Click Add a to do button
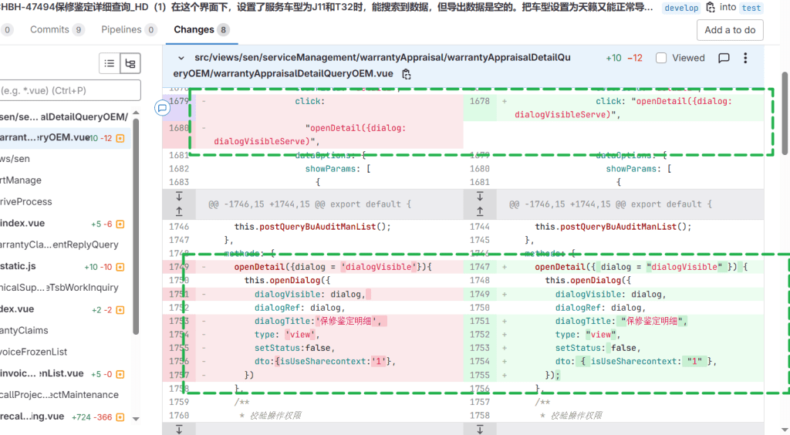The height and width of the screenshot is (435, 790). click(730, 30)
